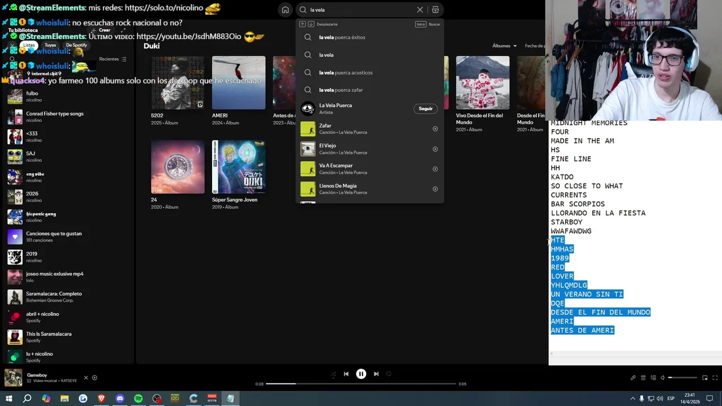Viewport: 722px width, 406px height.
Task: Open the 'abril + nicolino' blend
Action: tap(68, 317)
